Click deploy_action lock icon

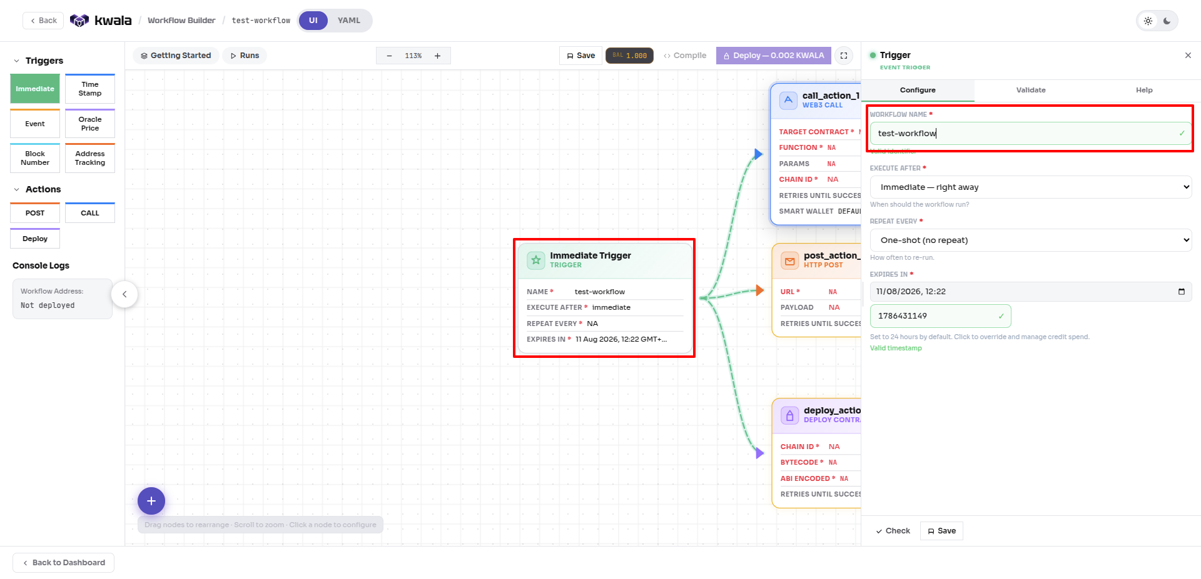click(x=790, y=415)
